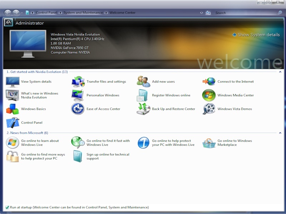Select the learn about Windows Live flag icon
Screen dimensions: 286x214
point(13,143)
